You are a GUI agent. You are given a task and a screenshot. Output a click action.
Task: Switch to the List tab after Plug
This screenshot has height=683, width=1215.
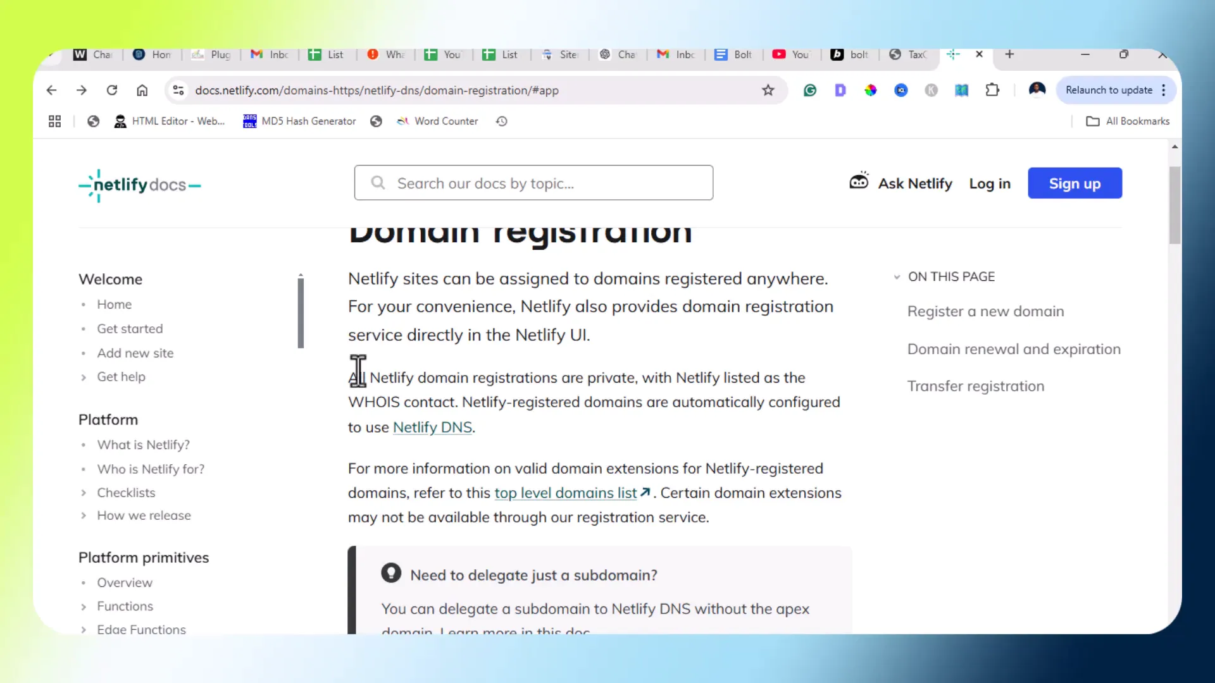326,55
